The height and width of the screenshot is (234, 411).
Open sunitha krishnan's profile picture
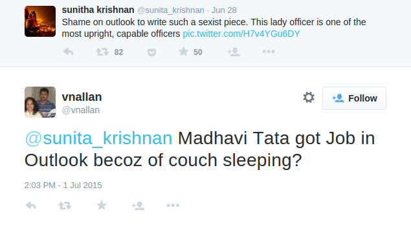coord(40,21)
